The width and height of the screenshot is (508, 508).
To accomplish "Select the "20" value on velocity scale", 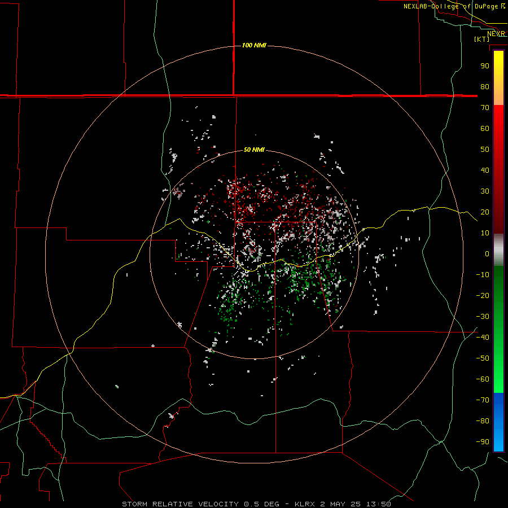I will [x=485, y=212].
